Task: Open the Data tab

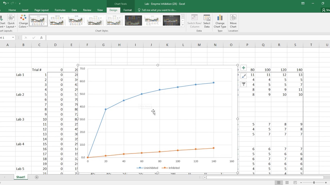Action: pos(74,10)
